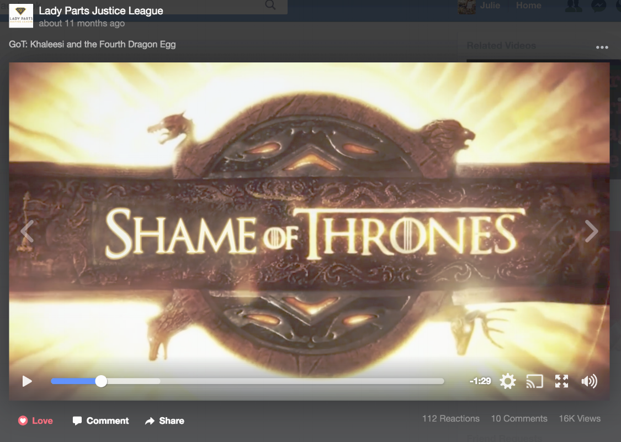Love this video post
621x442 pixels.
click(x=36, y=420)
